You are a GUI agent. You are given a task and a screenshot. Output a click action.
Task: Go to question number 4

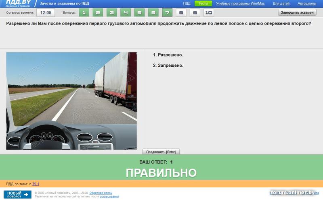tap(126, 12)
